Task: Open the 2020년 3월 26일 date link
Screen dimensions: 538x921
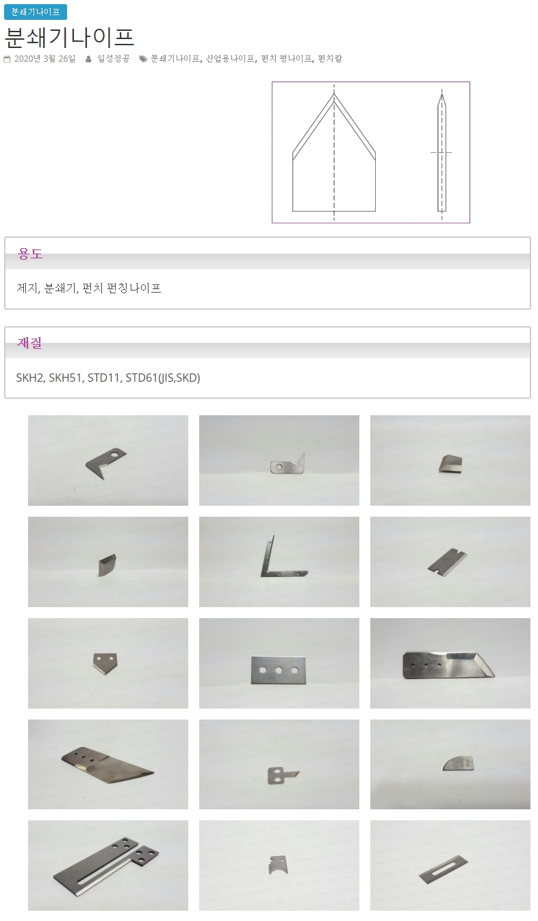Action: click(x=45, y=59)
